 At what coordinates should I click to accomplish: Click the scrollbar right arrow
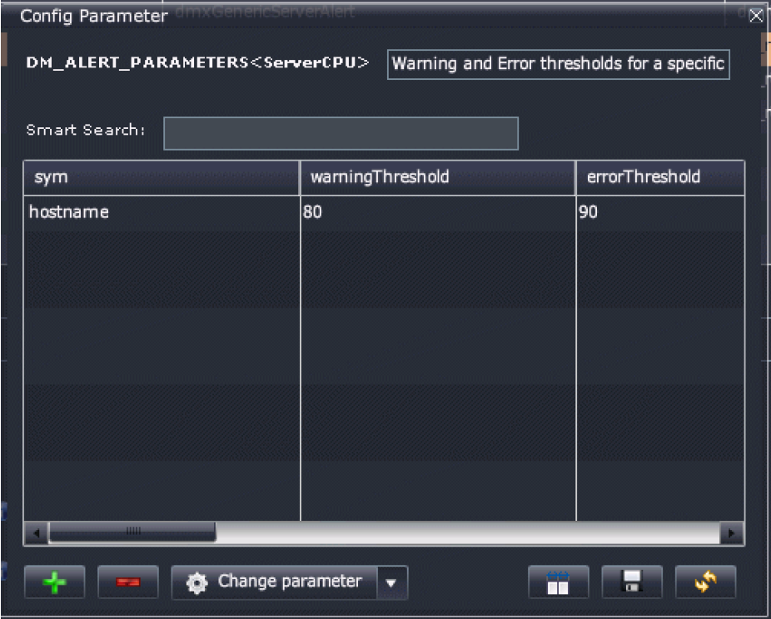732,533
